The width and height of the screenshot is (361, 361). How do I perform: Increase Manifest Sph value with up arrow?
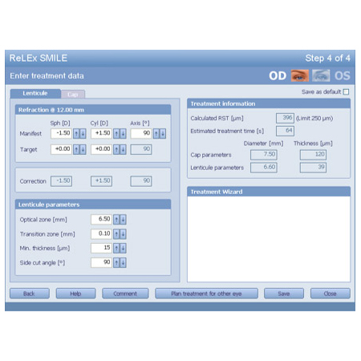click(x=76, y=133)
